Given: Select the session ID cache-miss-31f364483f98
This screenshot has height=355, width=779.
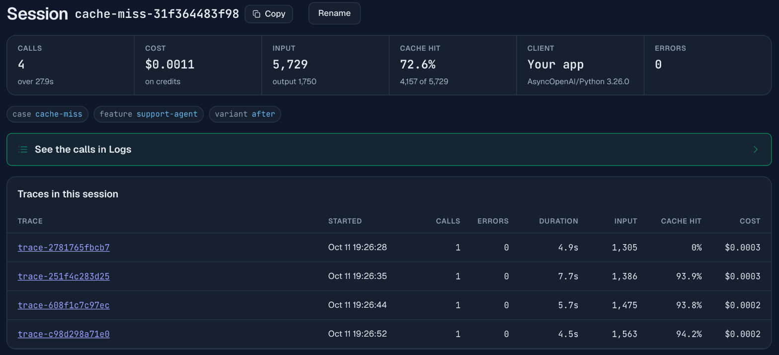Looking at the screenshot, I should pos(157,14).
